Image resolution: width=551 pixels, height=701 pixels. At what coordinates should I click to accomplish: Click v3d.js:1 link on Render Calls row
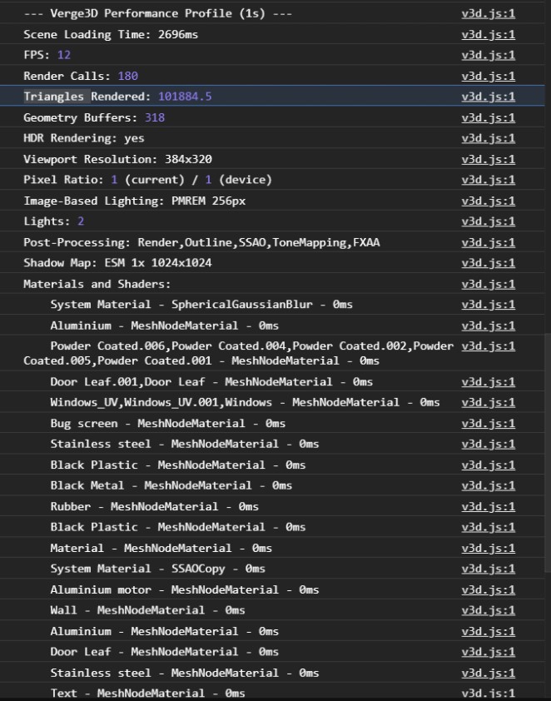point(488,76)
